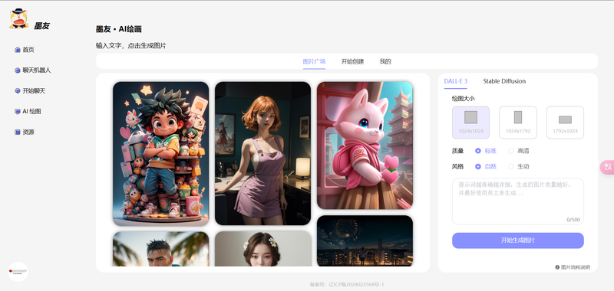
Task: Switch to the DALL·E 3 tab
Action: 455,81
